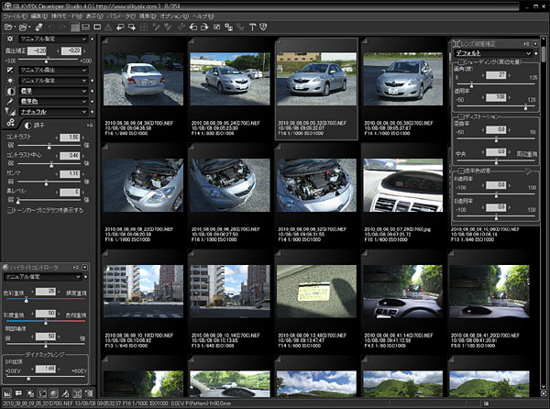Click the white balance fine-adjust icon, bottom bar
550x409 pixels.
[30, 393]
